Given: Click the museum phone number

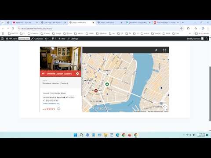Looking at the screenshot, I should tap(51, 101).
